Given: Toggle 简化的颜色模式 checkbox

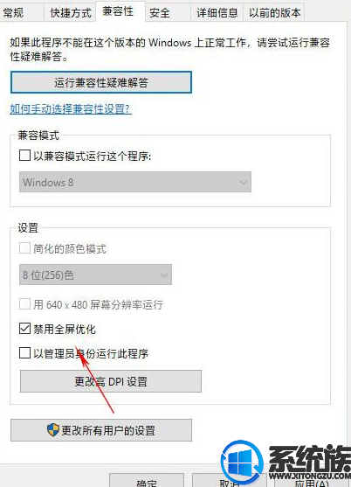Looking at the screenshot, I should pyautogui.click(x=24, y=248).
